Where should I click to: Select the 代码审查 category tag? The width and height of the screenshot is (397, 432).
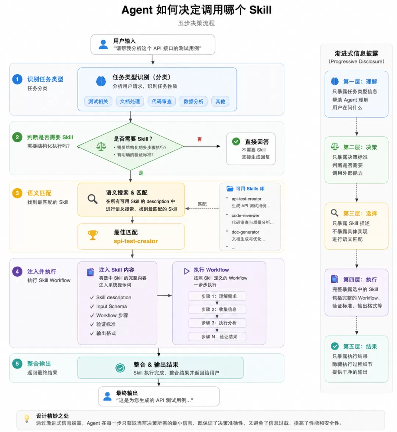[162, 101]
